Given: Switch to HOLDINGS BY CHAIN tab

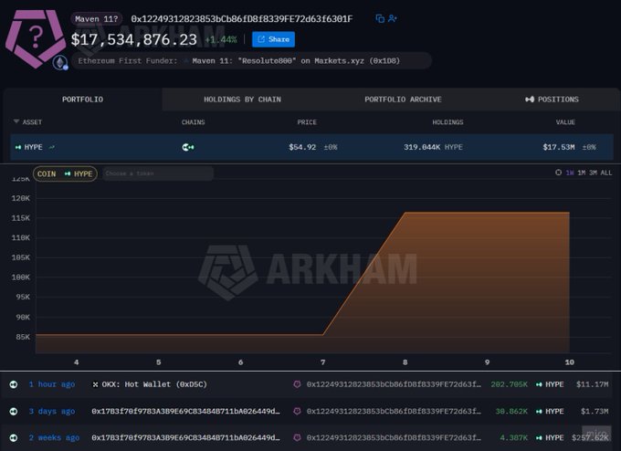Looking at the screenshot, I should [x=242, y=100].
